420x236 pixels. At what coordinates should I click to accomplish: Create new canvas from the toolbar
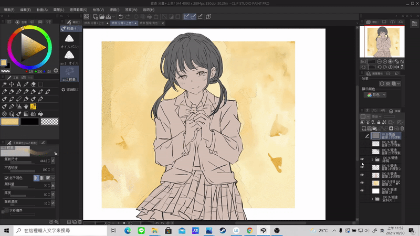click(96, 17)
